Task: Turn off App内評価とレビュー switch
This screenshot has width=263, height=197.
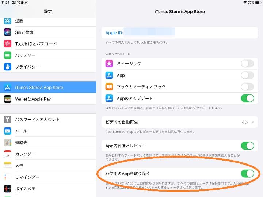Action: (x=247, y=146)
